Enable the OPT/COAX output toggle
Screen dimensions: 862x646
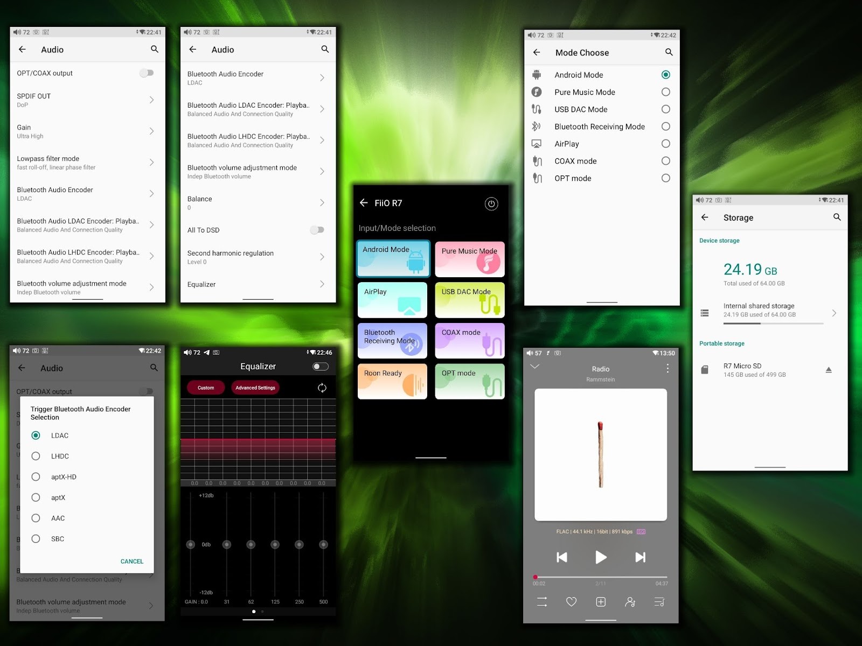pos(147,73)
